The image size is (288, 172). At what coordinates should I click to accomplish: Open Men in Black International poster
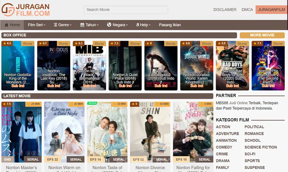[x=89, y=66]
